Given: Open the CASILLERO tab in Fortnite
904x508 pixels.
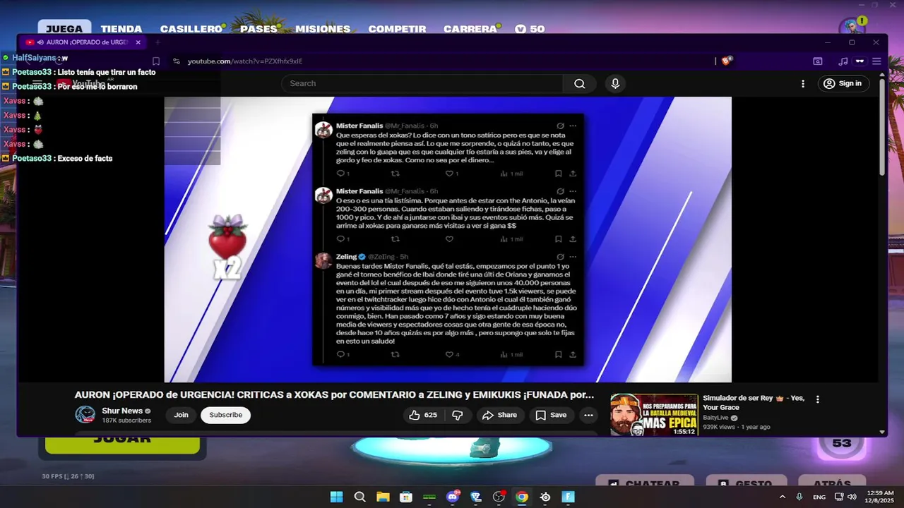Looking at the screenshot, I should pyautogui.click(x=191, y=29).
